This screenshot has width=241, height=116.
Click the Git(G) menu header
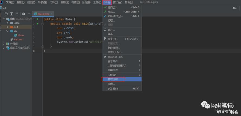[107, 2]
